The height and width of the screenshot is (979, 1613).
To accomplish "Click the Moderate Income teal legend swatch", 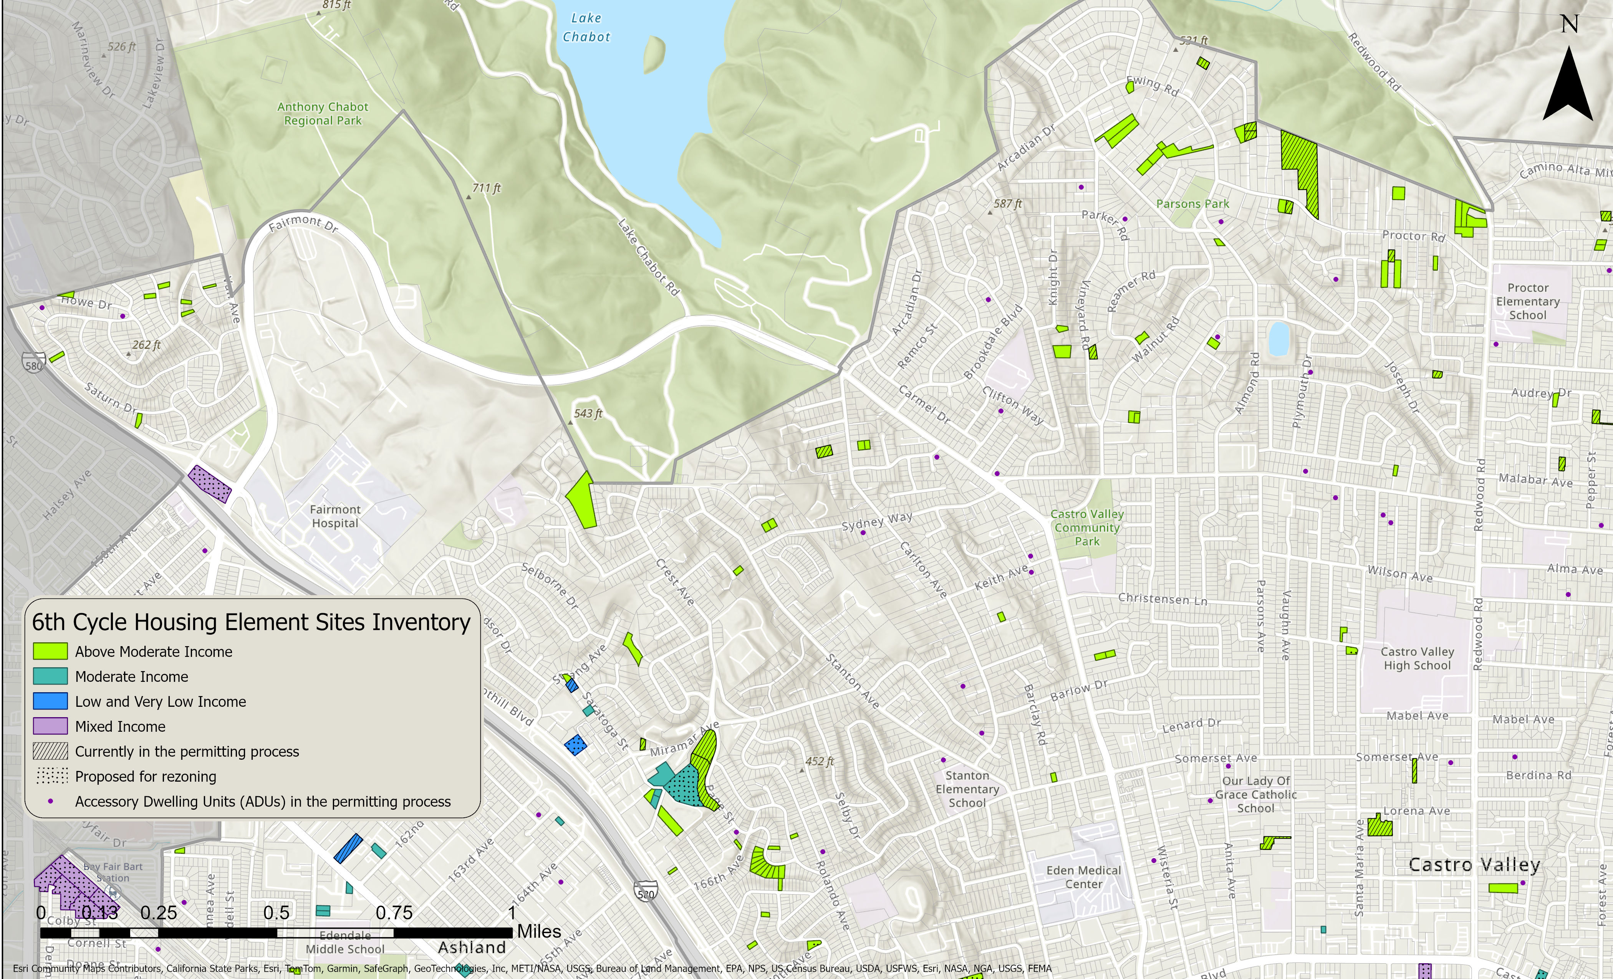I will tap(50, 676).
